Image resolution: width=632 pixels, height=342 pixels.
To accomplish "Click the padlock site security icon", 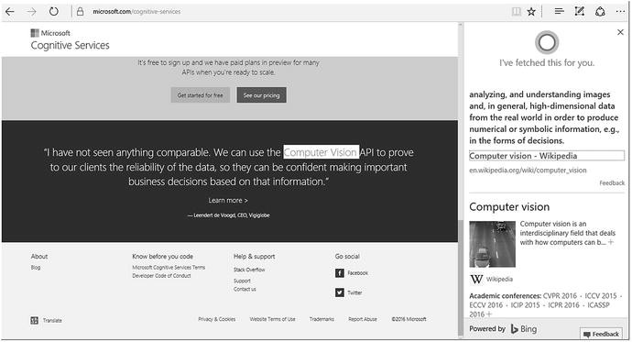I will tap(81, 12).
